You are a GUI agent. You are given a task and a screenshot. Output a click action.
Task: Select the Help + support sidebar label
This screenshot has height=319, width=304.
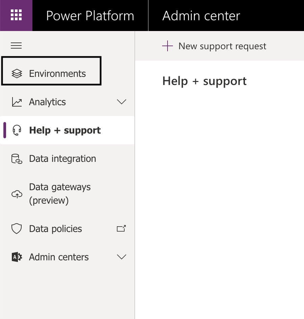coord(65,130)
